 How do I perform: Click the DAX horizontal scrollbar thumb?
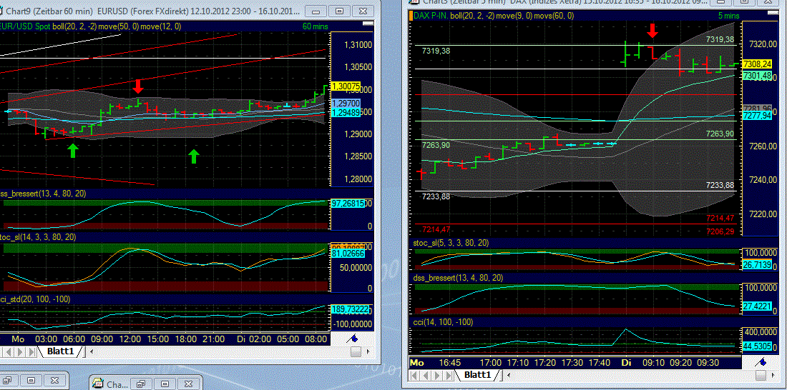761,375
